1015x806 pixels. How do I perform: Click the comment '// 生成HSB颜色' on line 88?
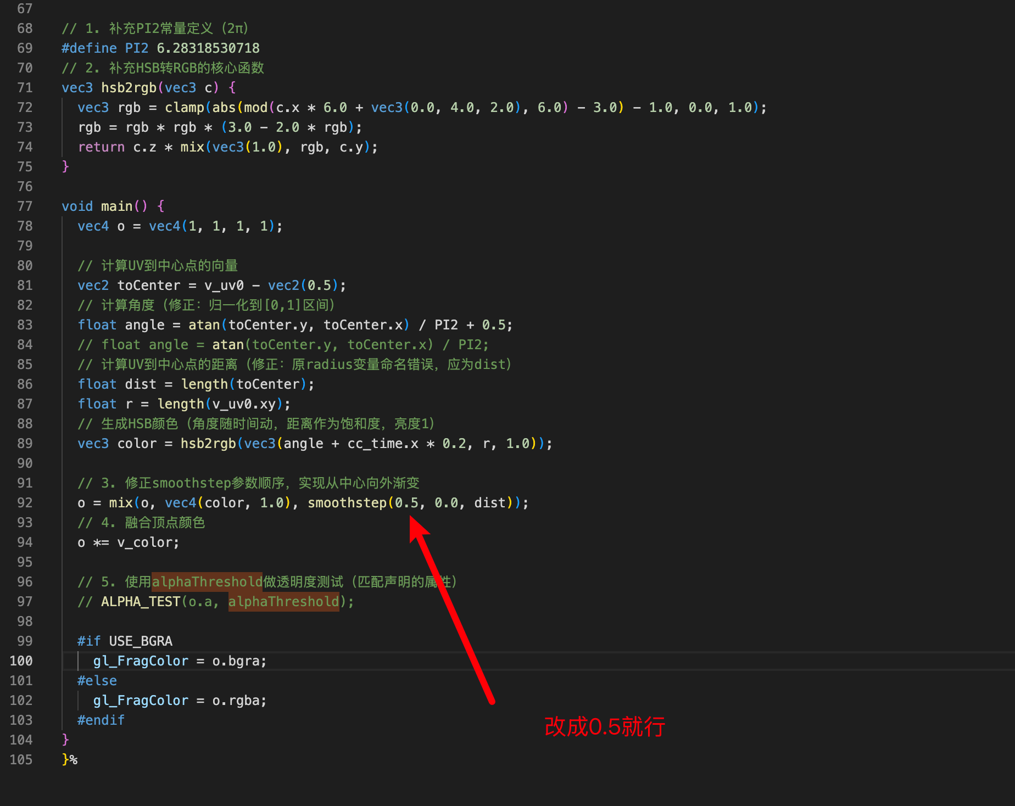[x=256, y=423]
